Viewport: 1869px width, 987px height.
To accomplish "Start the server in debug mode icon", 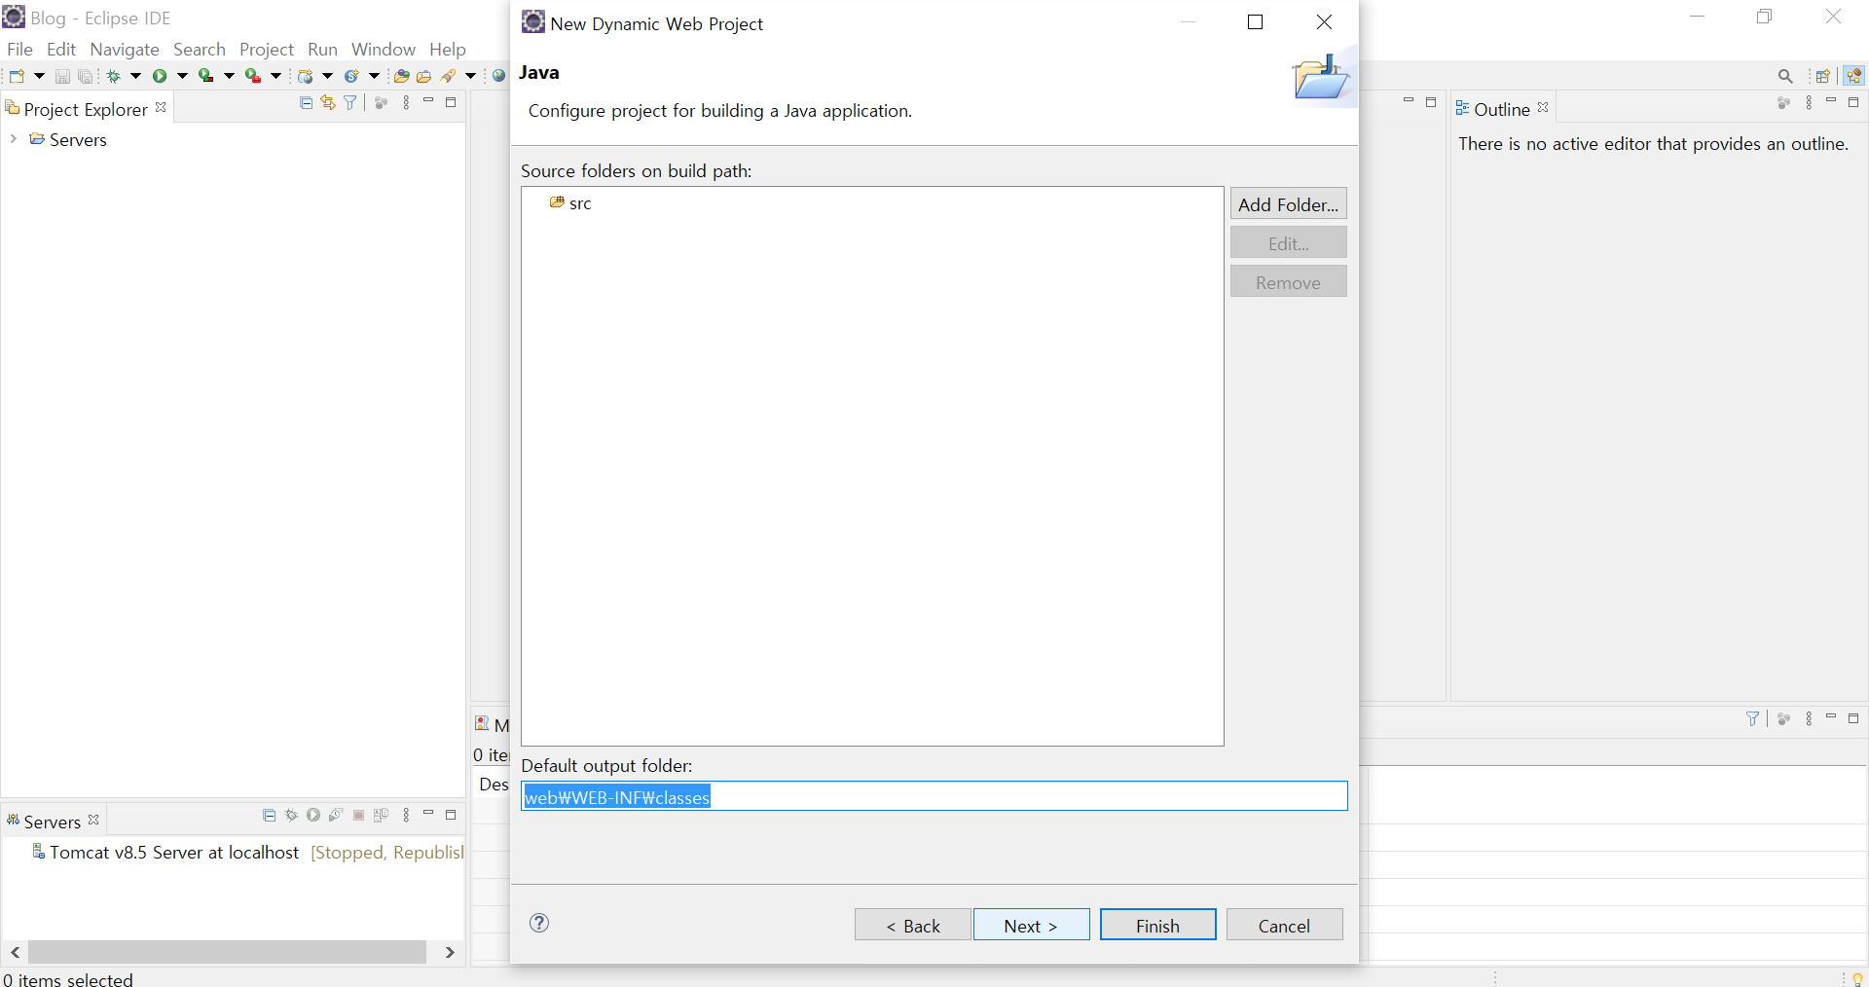I will click(x=291, y=815).
